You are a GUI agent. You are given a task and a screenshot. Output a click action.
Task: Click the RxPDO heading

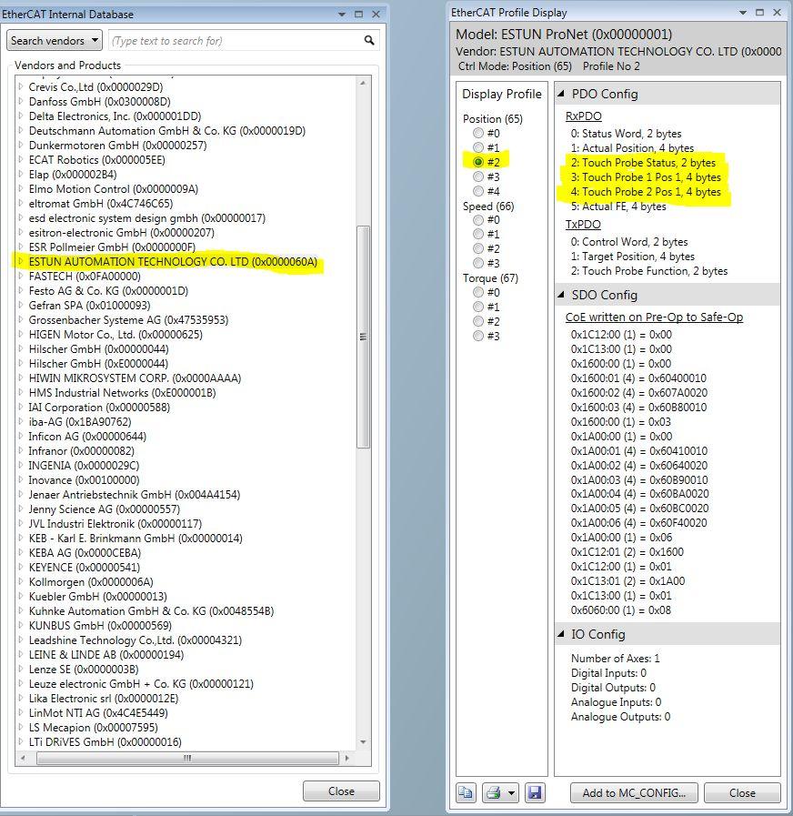583,116
